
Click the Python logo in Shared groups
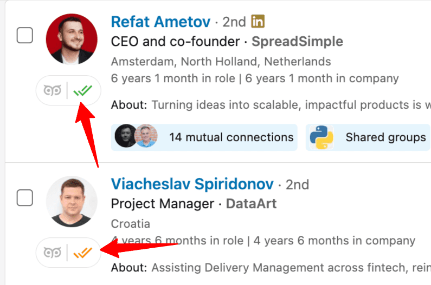(321, 137)
